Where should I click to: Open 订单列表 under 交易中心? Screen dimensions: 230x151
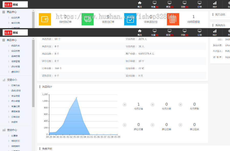15,85
